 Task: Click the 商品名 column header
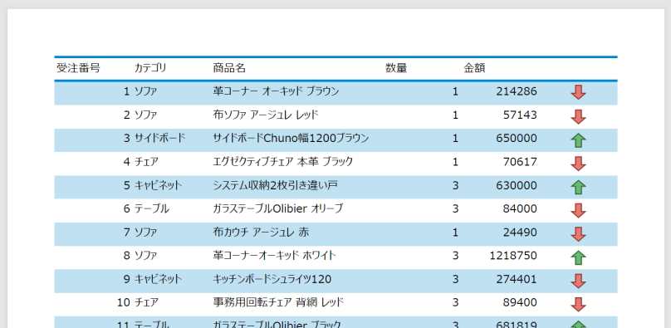pos(229,68)
